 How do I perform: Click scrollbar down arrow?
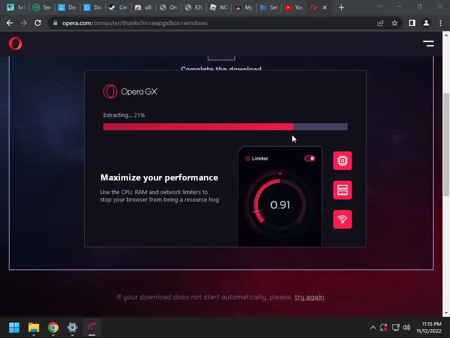tap(446, 313)
